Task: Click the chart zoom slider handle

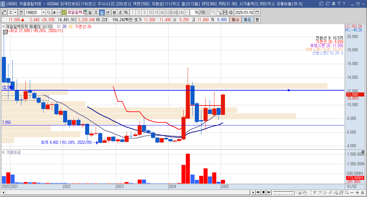Action: point(295,192)
